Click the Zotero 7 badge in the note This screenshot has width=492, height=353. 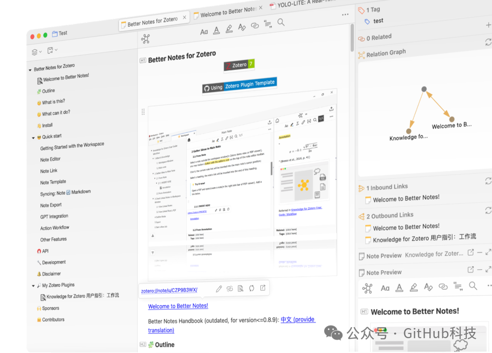pyautogui.click(x=239, y=65)
